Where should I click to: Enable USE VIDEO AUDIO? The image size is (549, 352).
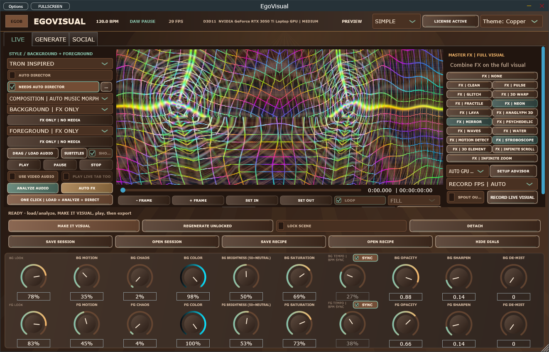click(12, 176)
